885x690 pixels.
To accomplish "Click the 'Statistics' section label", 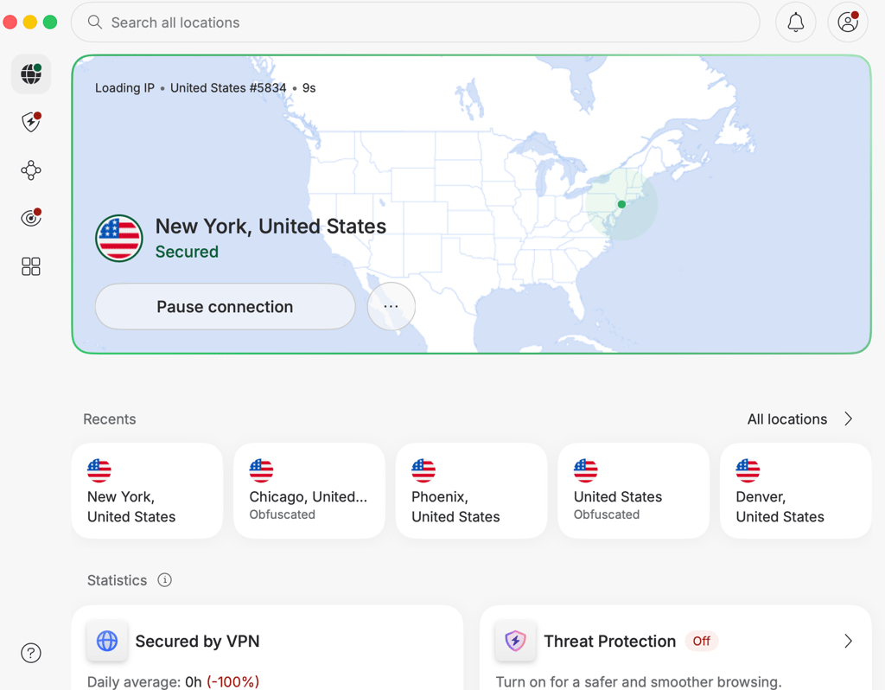I will coord(117,580).
